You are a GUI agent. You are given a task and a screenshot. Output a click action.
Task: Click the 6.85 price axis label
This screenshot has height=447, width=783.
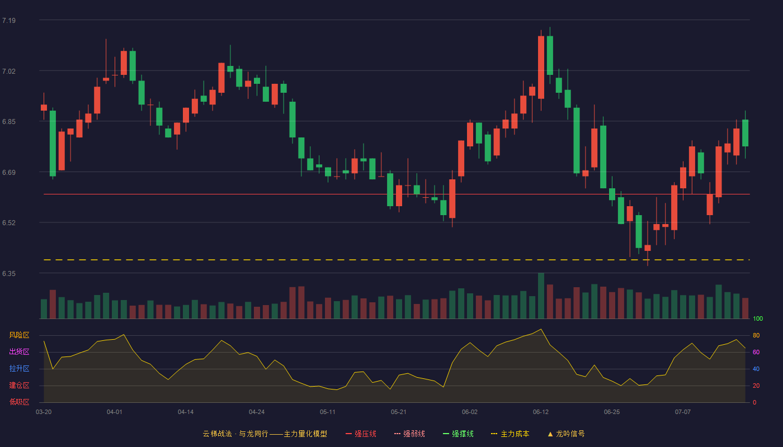pos(9,122)
